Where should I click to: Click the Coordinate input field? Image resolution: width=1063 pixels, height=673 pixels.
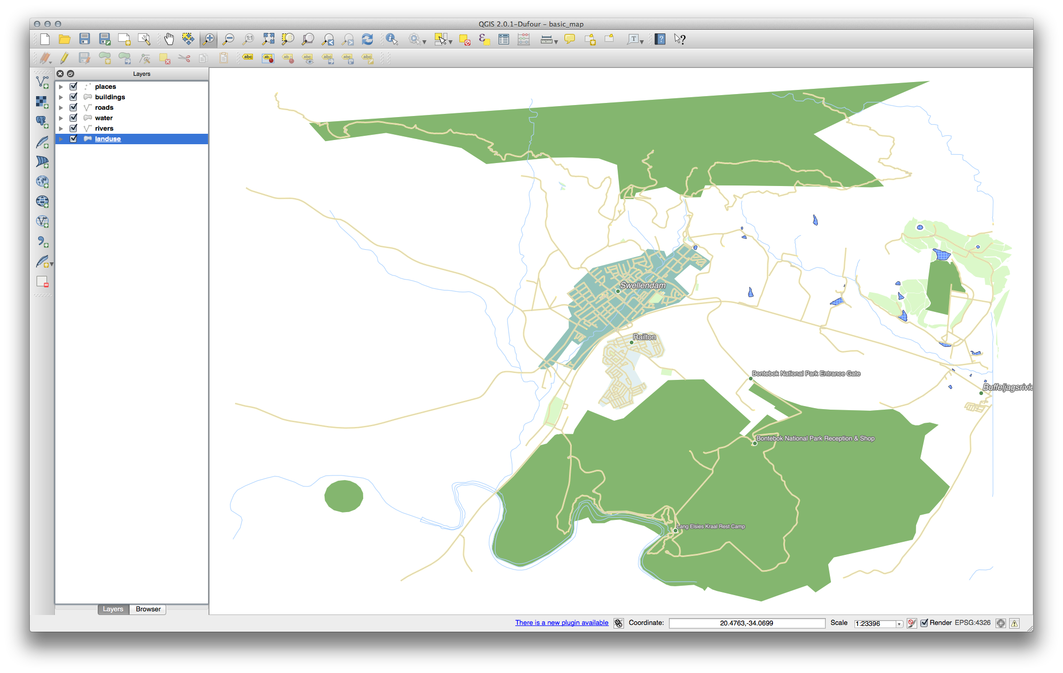(x=746, y=623)
